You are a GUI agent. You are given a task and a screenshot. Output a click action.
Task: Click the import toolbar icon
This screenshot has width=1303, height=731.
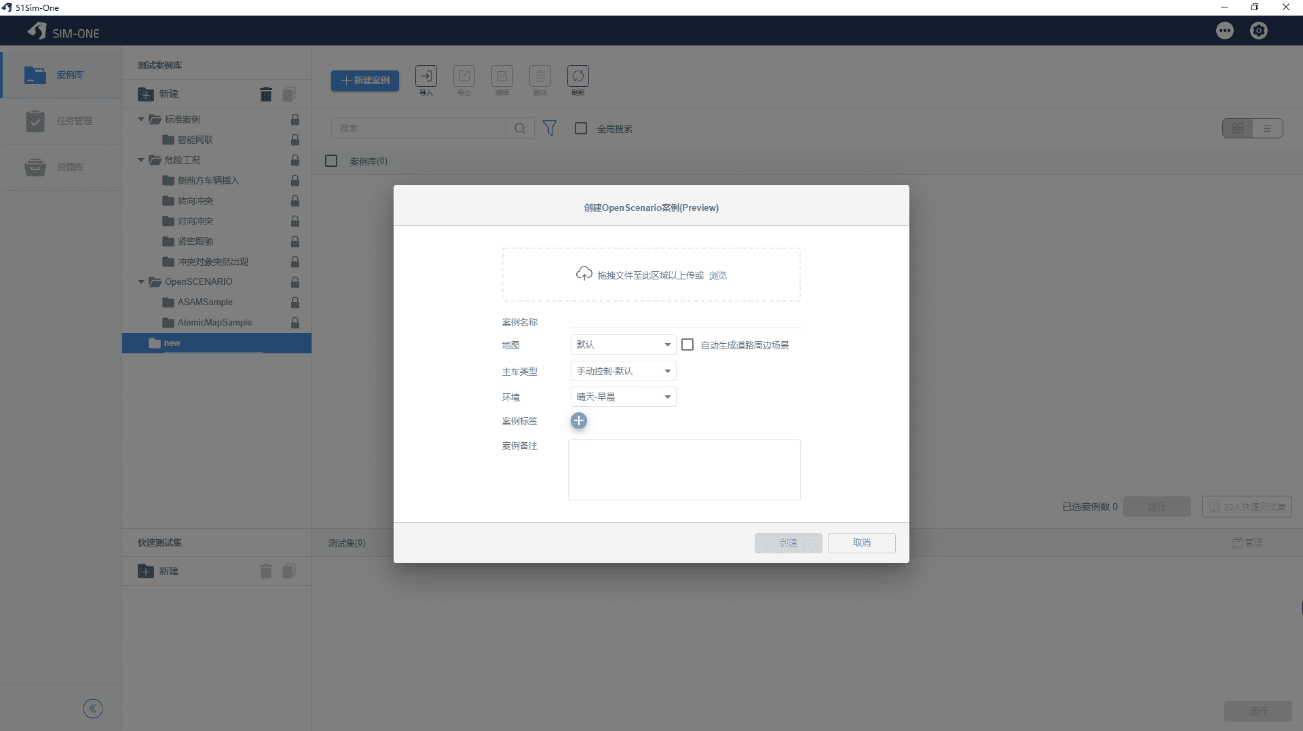[x=426, y=76]
